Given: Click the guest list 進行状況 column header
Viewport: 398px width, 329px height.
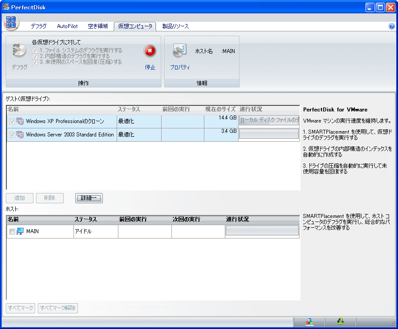Looking at the screenshot, I should 269,110.
